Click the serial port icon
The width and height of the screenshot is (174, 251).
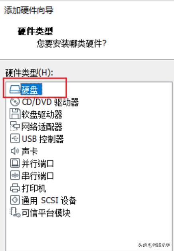click(x=15, y=175)
